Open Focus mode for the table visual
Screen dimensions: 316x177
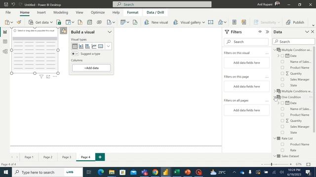48,77
